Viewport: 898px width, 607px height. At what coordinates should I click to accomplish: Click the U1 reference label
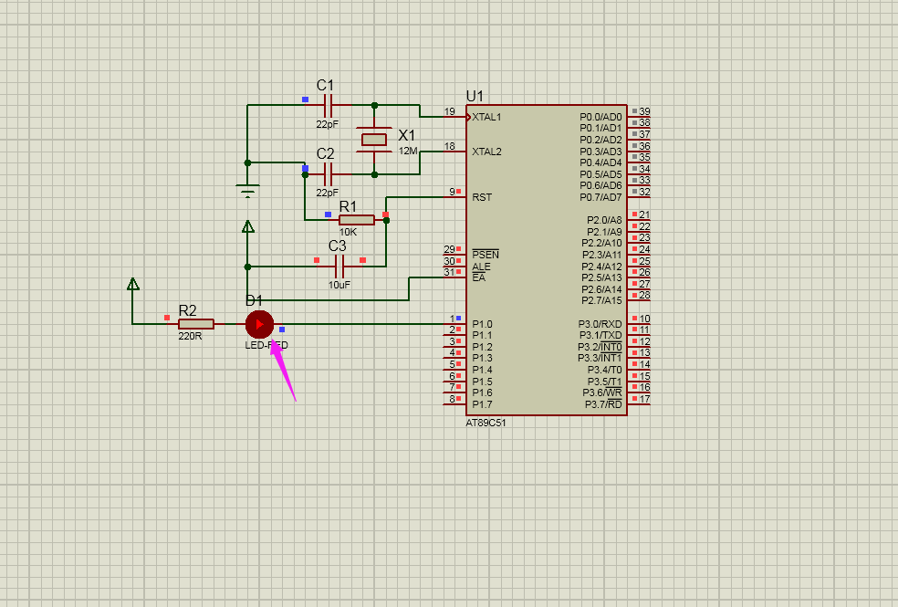tap(475, 96)
